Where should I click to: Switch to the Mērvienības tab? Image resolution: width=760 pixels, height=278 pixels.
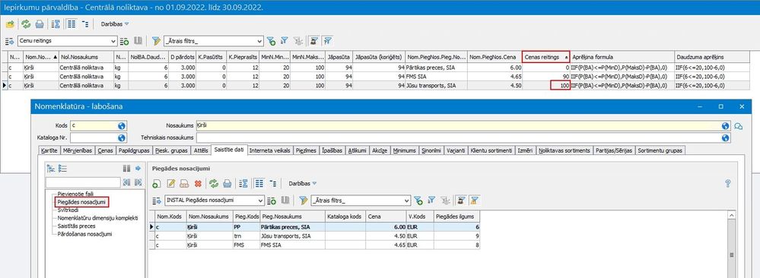click(x=78, y=150)
